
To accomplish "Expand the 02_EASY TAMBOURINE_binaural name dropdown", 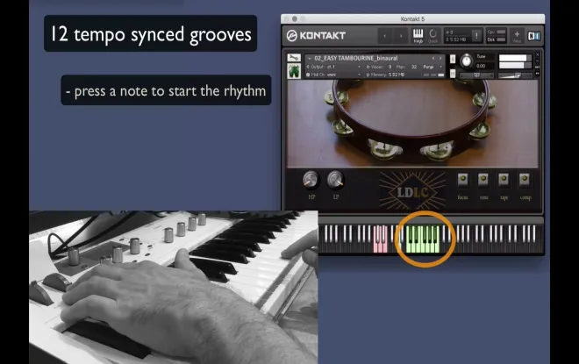I will (x=310, y=59).
